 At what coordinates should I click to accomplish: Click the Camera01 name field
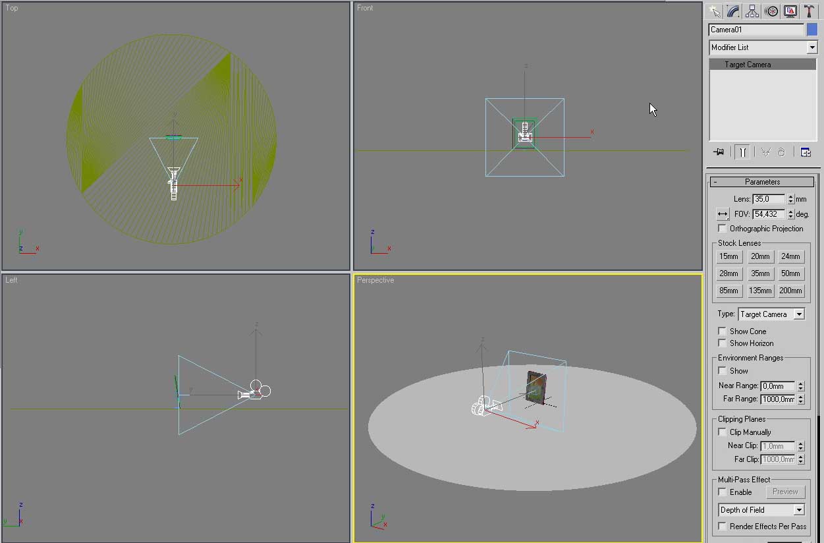point(756,30)
